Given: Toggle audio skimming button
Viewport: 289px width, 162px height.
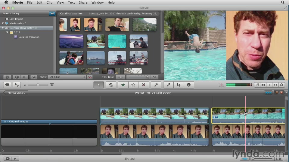Looking at the screenshot, I should 222,85.
